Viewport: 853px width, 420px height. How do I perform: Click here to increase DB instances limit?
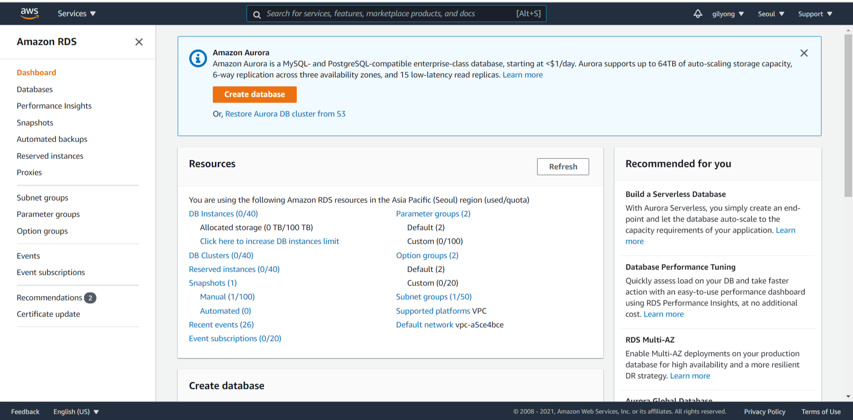point(270,241)
